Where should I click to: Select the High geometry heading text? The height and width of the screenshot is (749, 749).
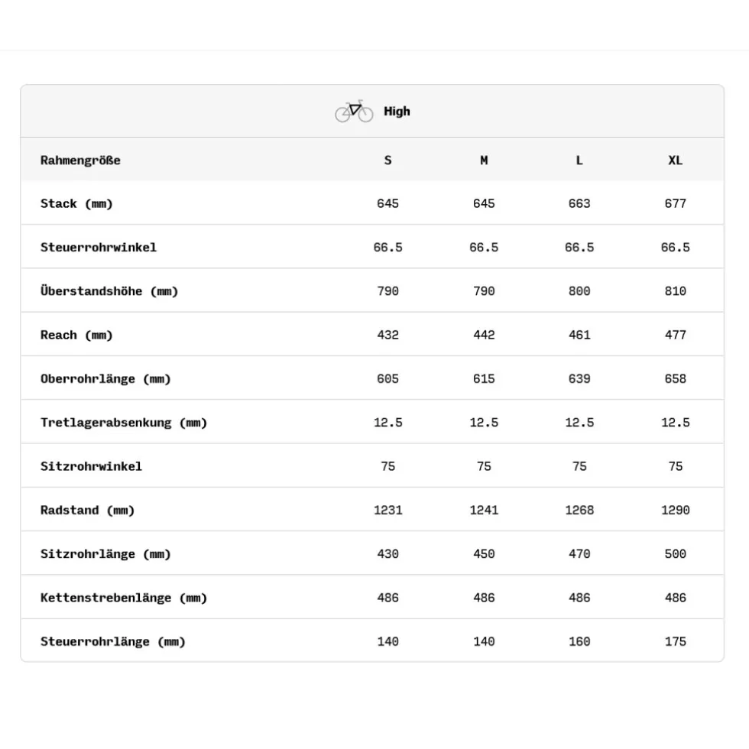tap(397, 112)
